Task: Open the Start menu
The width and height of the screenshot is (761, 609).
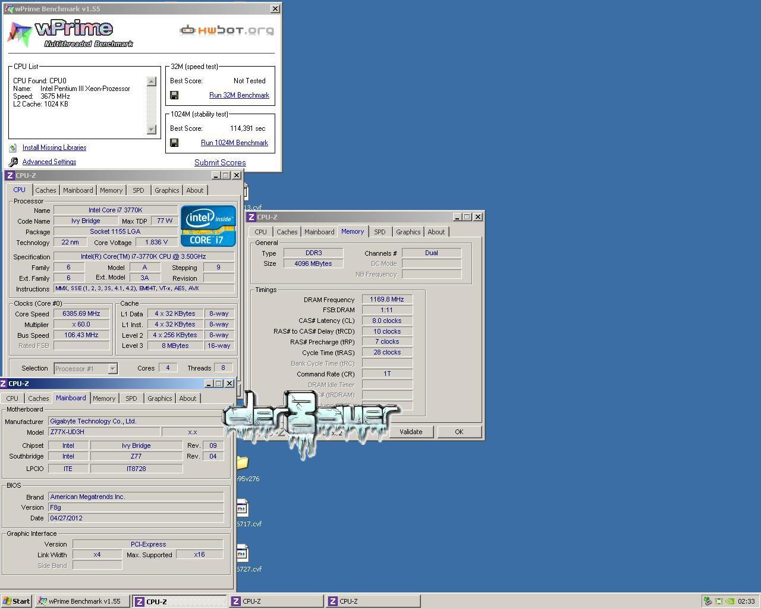Action: 17,601
